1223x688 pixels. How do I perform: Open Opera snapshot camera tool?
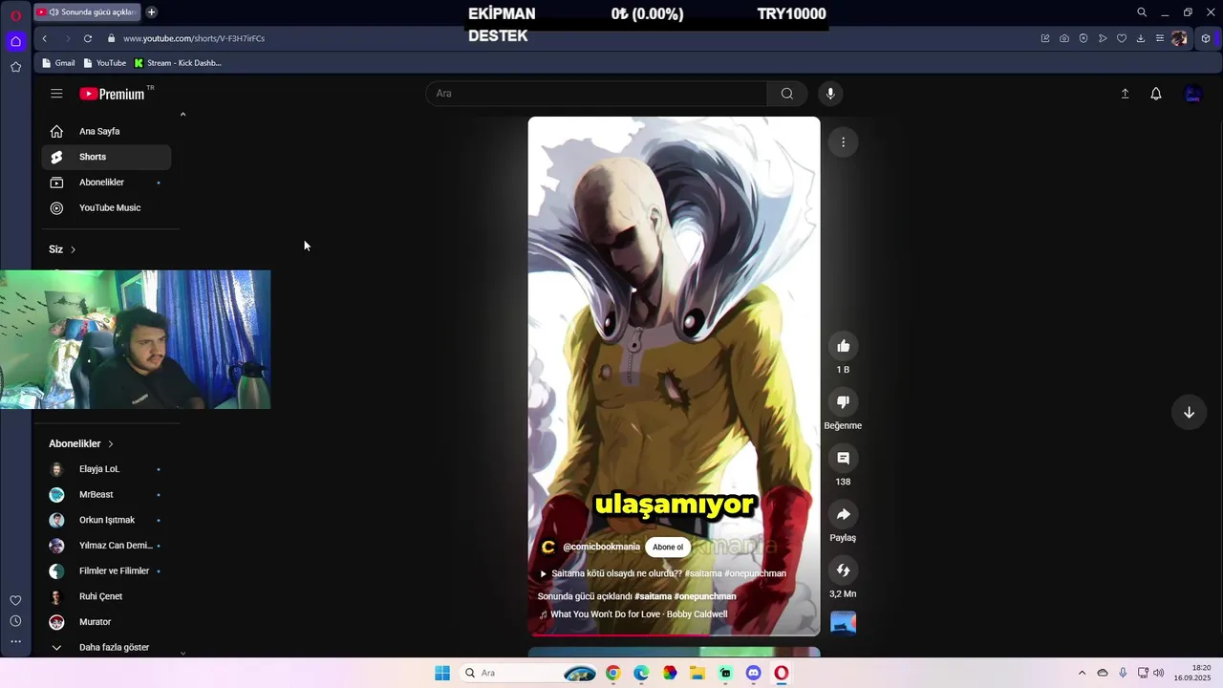(x=1064, y=38)
